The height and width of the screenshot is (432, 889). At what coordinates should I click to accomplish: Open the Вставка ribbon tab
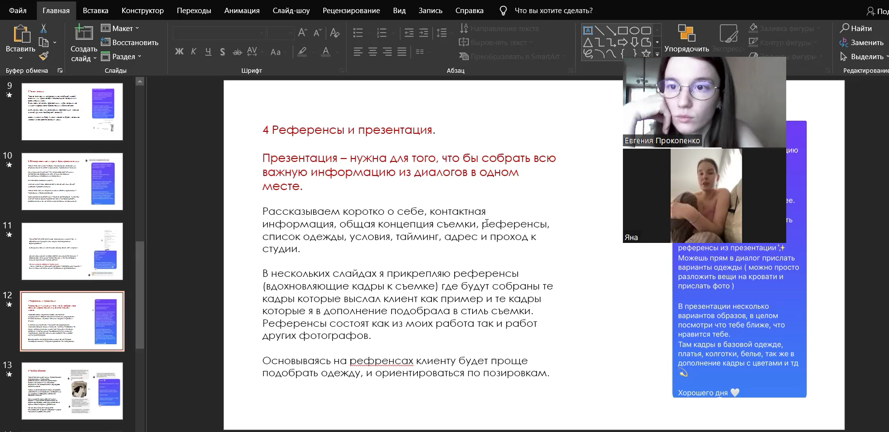tap(95, 10)
